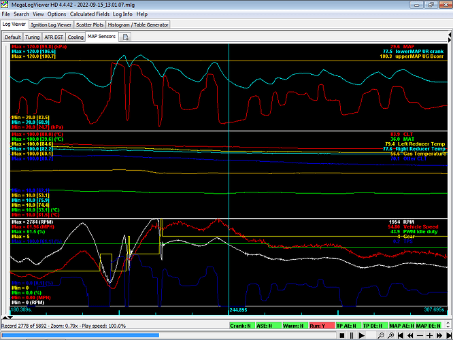The width and height of the screenshot is (453, 340).
Task: Click the graph divider arrows at bottom left
Action: (7, 318)
